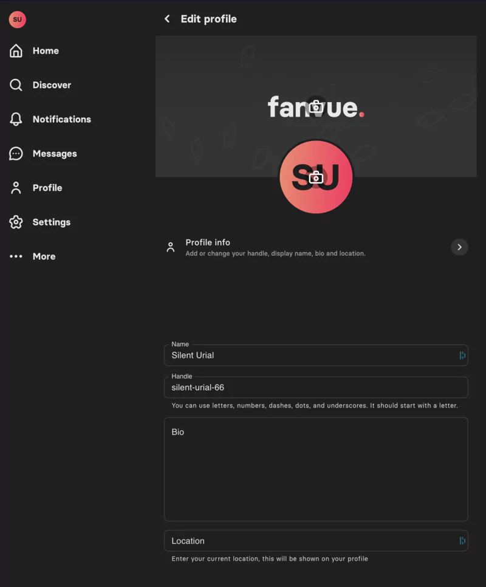Click the Notifications bell icon
This screenshot has height=587, width=486.
pyautogui.click(x=16, y=119)
